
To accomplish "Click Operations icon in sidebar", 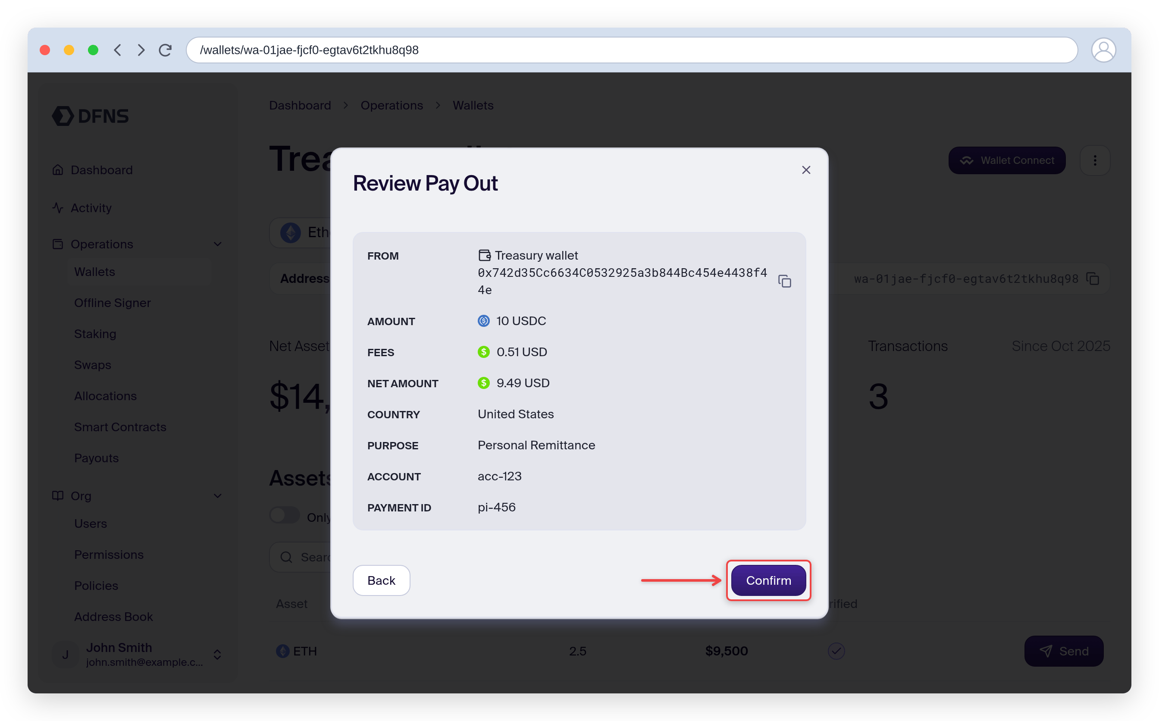I will (58, 244).
